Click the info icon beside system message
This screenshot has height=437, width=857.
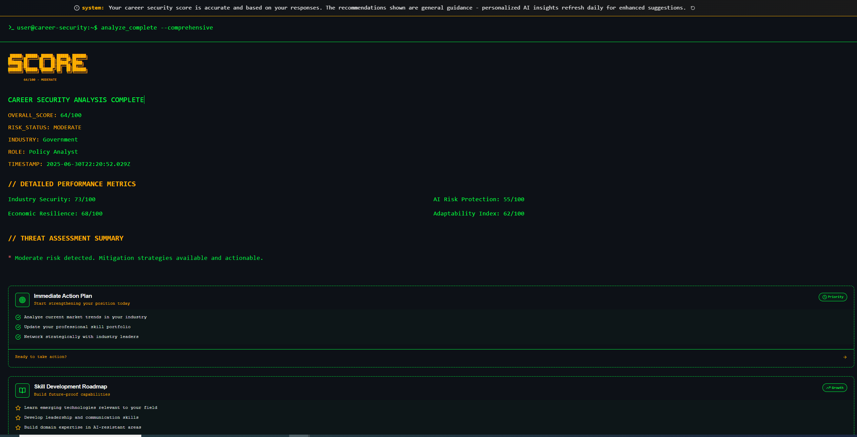click(x=77, y=8)
